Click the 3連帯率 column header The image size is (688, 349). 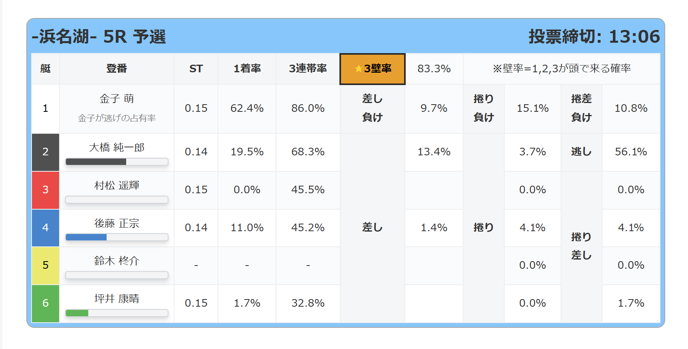pos(308,69)
